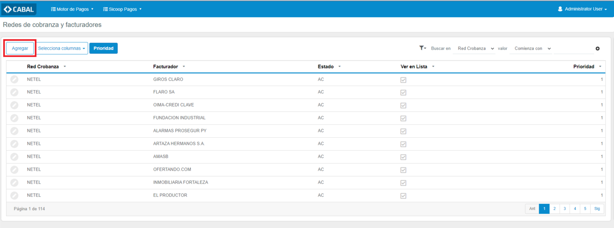Screen dimensions: 614x228
Task: Click ALARMAS PROSEGUR PY facturador cell
Action: point(180,131)
